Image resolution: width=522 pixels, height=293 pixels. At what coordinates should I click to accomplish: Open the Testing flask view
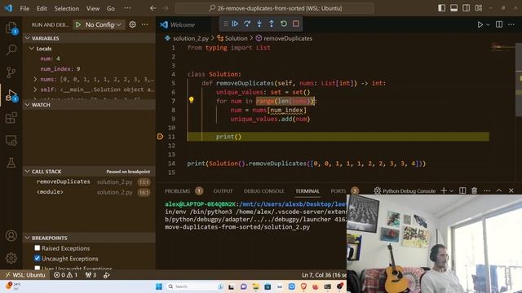11,163
